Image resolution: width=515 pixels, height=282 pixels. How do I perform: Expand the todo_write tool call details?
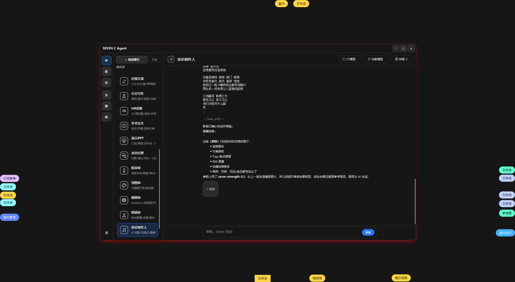pos(213,119)
